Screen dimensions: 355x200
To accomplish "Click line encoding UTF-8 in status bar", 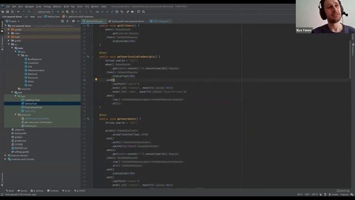I will coord(315,194).
